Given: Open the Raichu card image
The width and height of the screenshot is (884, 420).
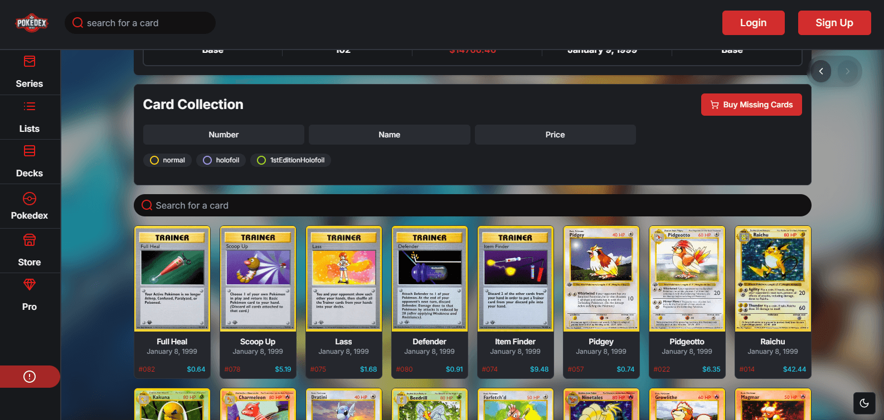Looking at the screenshot, I should pos(773,278).
